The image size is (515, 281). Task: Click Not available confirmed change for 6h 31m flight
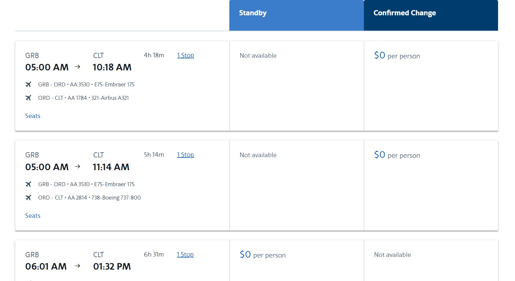393,255
